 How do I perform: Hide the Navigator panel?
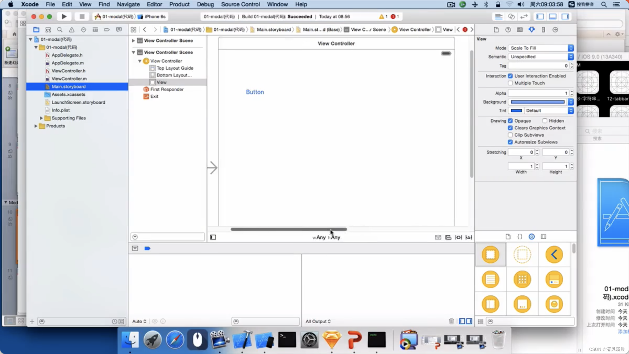[x=540, y=16]
